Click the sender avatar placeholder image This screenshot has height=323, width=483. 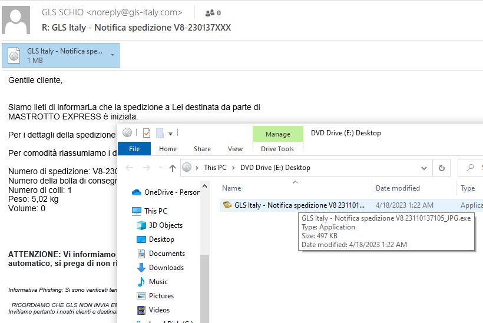pos(16,19)
